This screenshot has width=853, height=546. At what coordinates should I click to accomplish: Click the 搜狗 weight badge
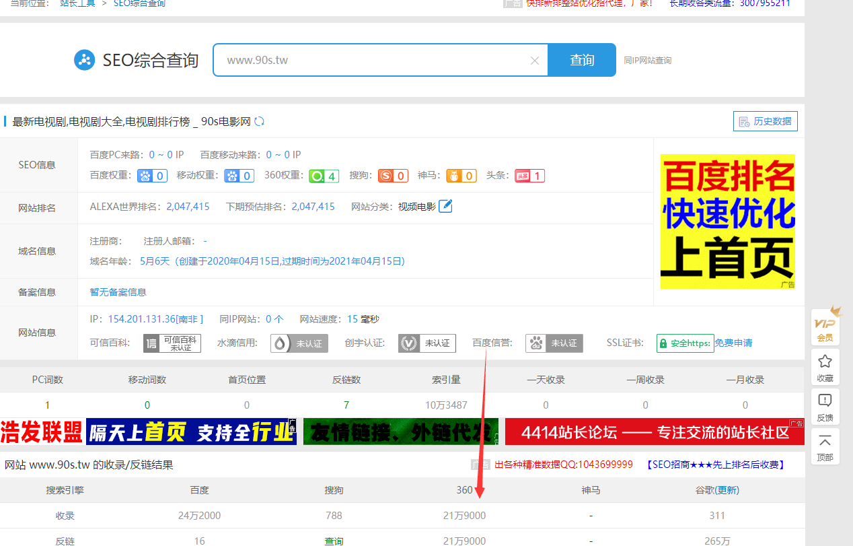(x=393, y=176)
